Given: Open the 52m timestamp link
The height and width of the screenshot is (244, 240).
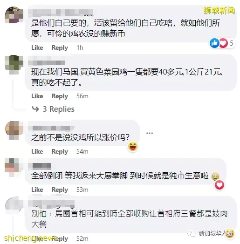Looking at the screenshot, I should tap(82, 238).
